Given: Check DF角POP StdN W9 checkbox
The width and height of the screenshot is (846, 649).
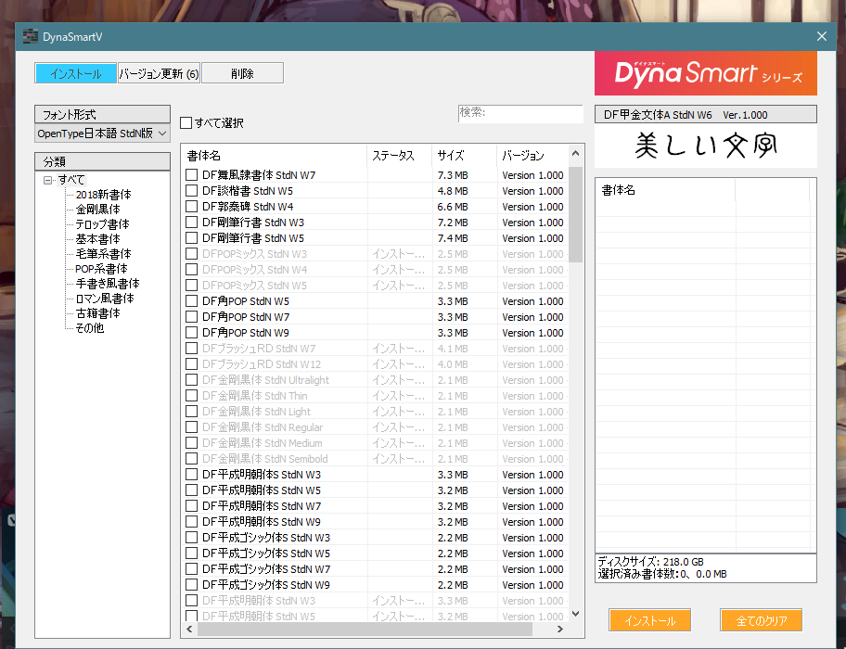Looking at the screenshot, I should [191, 333].
